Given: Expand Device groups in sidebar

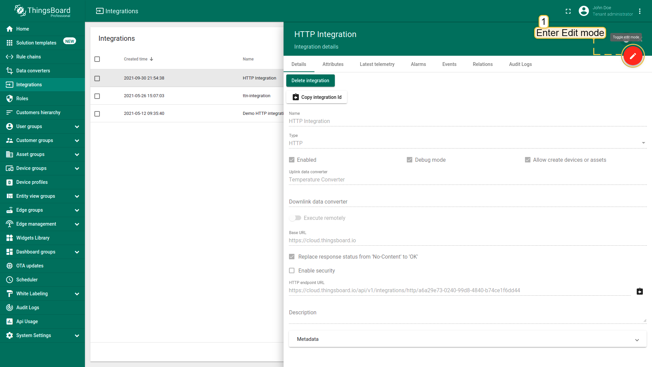Looking at the screenshot, I should [x=77, y=169].
